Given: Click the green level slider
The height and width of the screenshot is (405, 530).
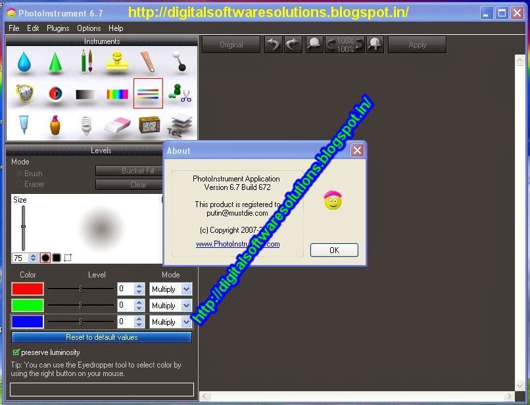Looking at the screenshot, I should click(81, 306).
